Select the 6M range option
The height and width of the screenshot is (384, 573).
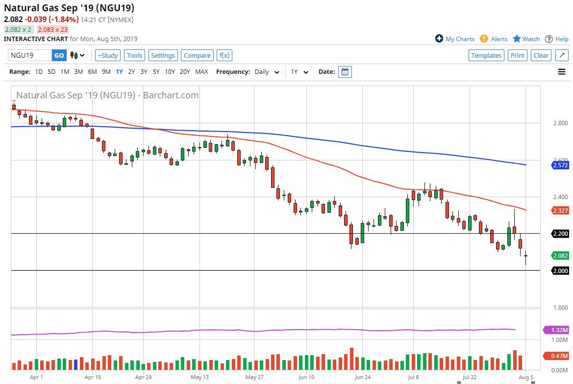pyautogui.click(x=92, y=72)
